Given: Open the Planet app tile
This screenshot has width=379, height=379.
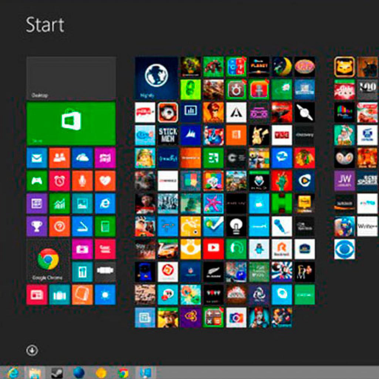Looking at the screenshot, I should 259,67.
